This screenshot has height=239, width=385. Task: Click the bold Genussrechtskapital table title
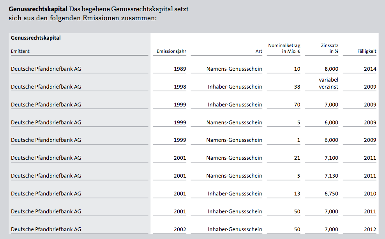click(36, 38)
